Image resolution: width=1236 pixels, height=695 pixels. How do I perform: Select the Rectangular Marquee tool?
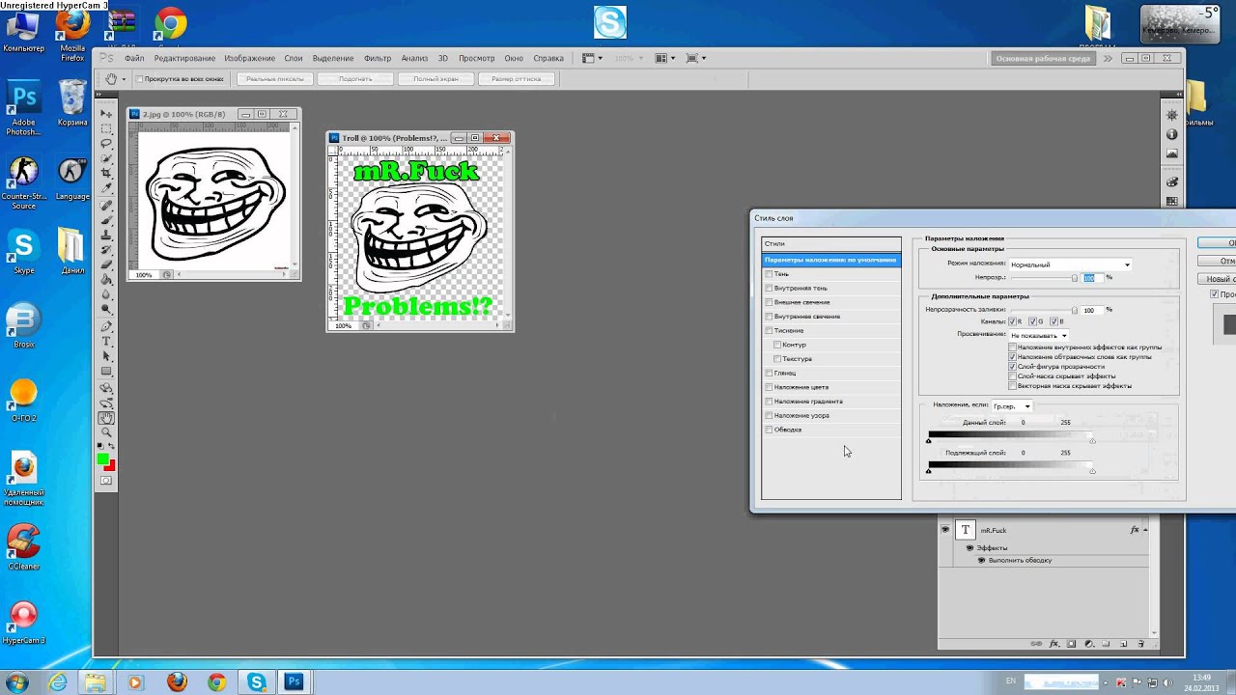click(106, 127)
